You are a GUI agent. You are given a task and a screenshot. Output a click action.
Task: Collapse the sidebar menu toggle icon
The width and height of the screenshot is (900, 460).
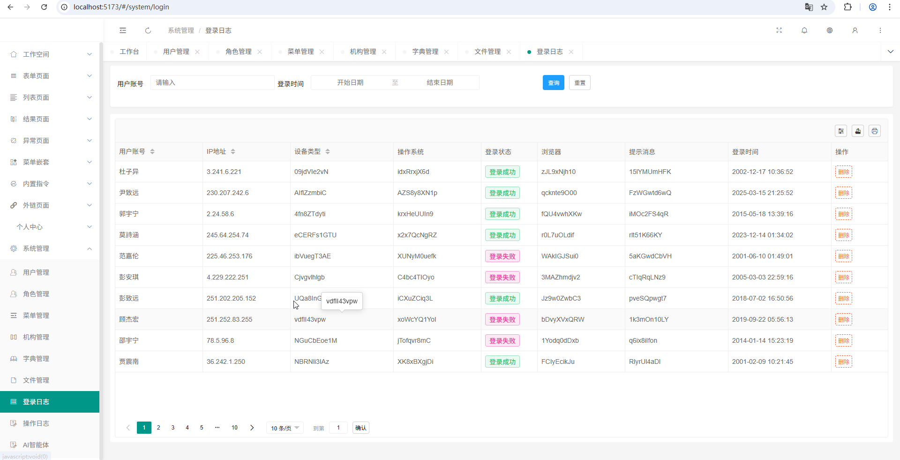click(123, 30)
